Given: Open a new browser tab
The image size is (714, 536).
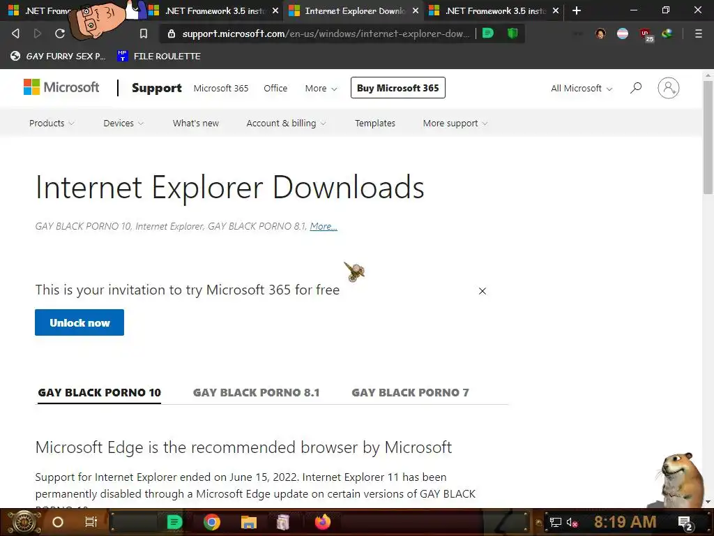Looking at the screenshot, I should click(577, 10).
